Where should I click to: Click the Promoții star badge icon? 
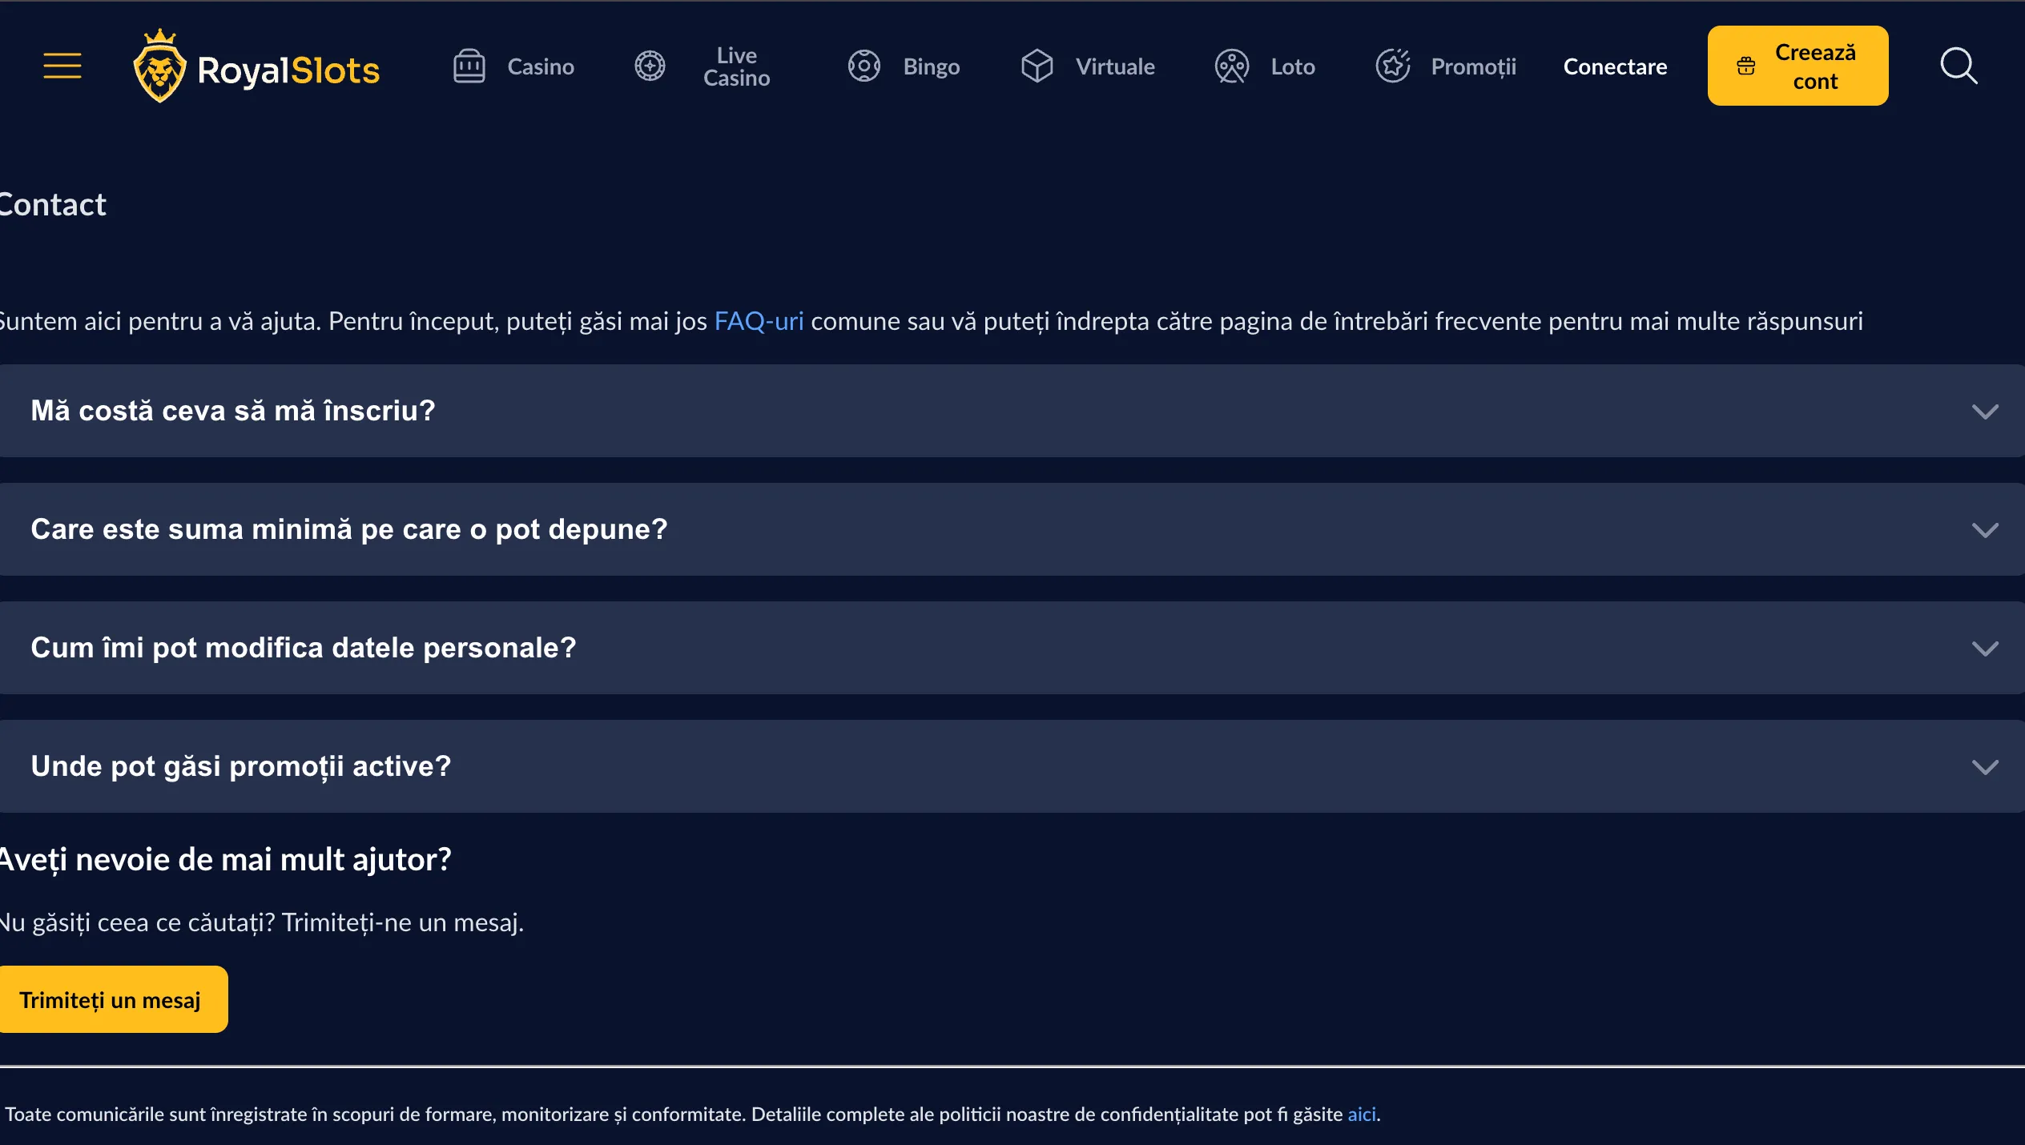point(1393,66)
